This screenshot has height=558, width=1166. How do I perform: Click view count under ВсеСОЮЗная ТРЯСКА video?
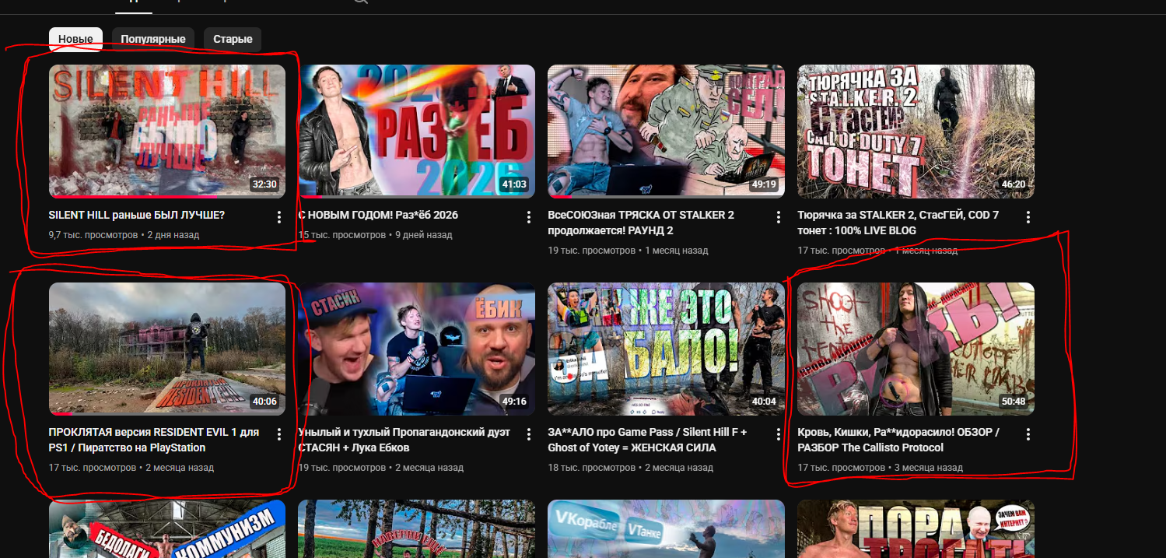click(591, 251)
